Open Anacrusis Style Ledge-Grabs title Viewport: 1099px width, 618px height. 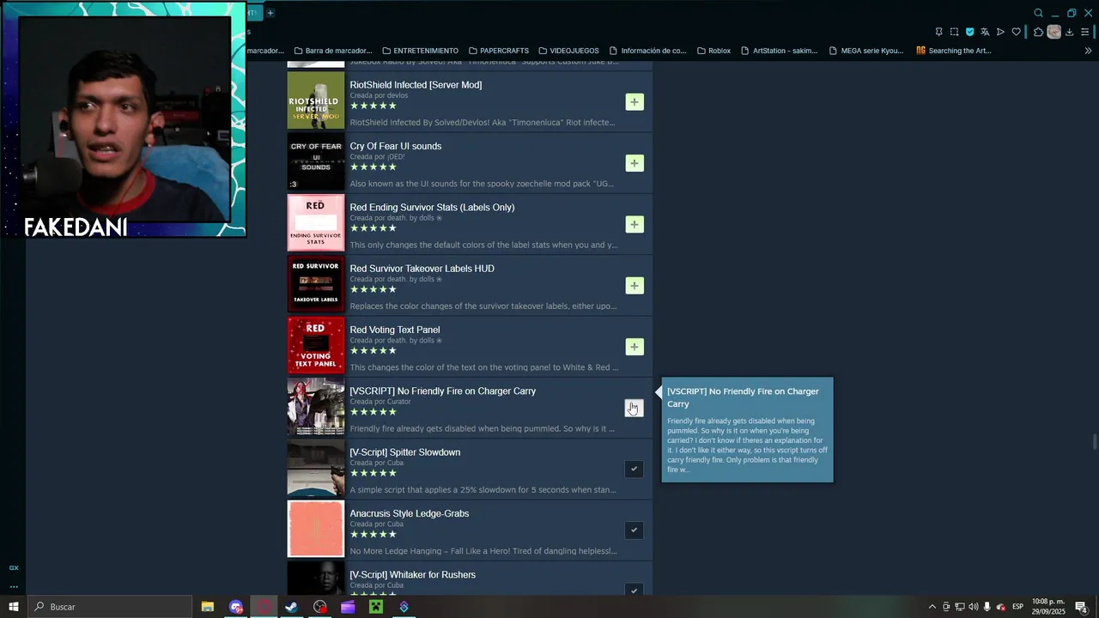tap(410, 513)
